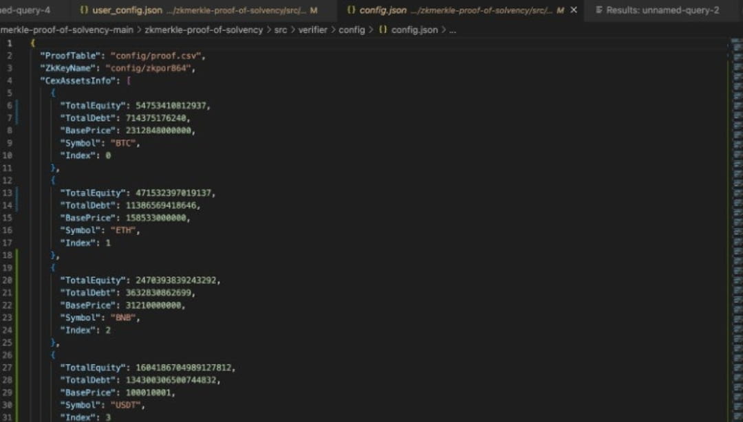Screen dimensions: 743x422
Task: Click TotalDebt value 714375176240
Action: [155, 118]
